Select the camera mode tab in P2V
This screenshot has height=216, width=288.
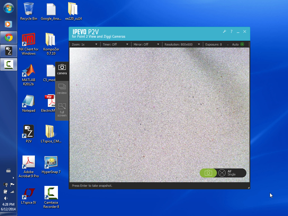point(62,71)
